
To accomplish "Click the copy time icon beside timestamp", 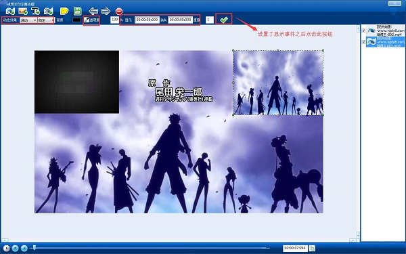I will pyautogui.click(x=312, y=249).
